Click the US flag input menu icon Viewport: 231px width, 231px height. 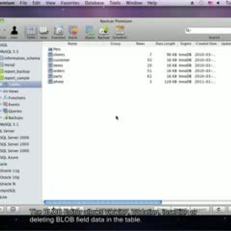(x=210, y=3)
